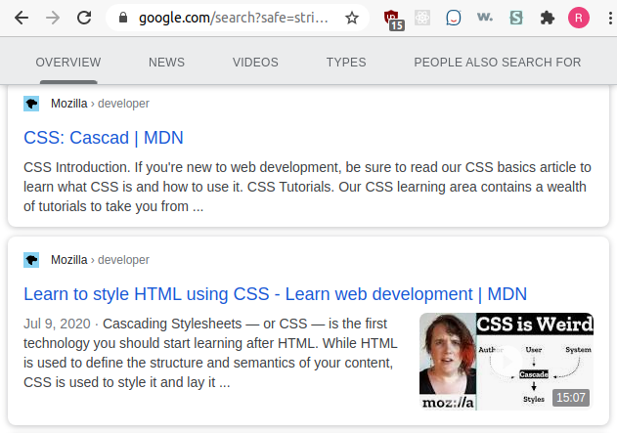The width and height of the screenshot is (617, 433).
Task: Open the Extensions puzzle piece menu
Action: click(x=547, y=18)
